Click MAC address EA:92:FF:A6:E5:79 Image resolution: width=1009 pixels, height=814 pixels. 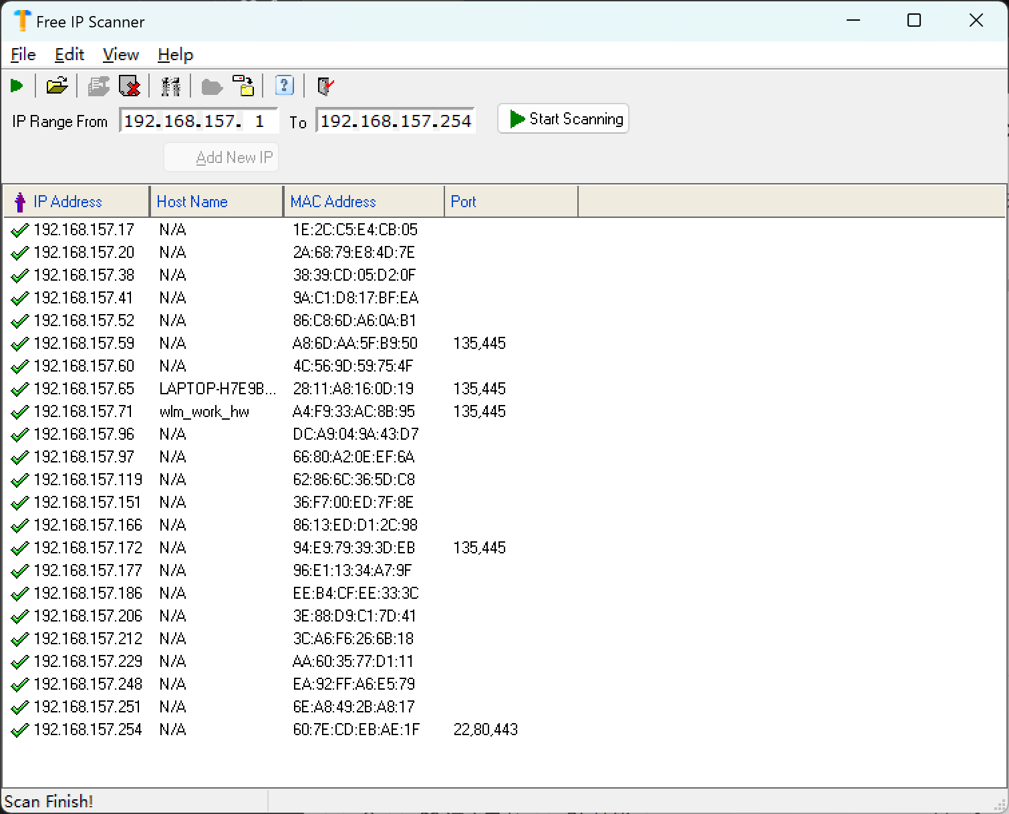pos(353,684)
